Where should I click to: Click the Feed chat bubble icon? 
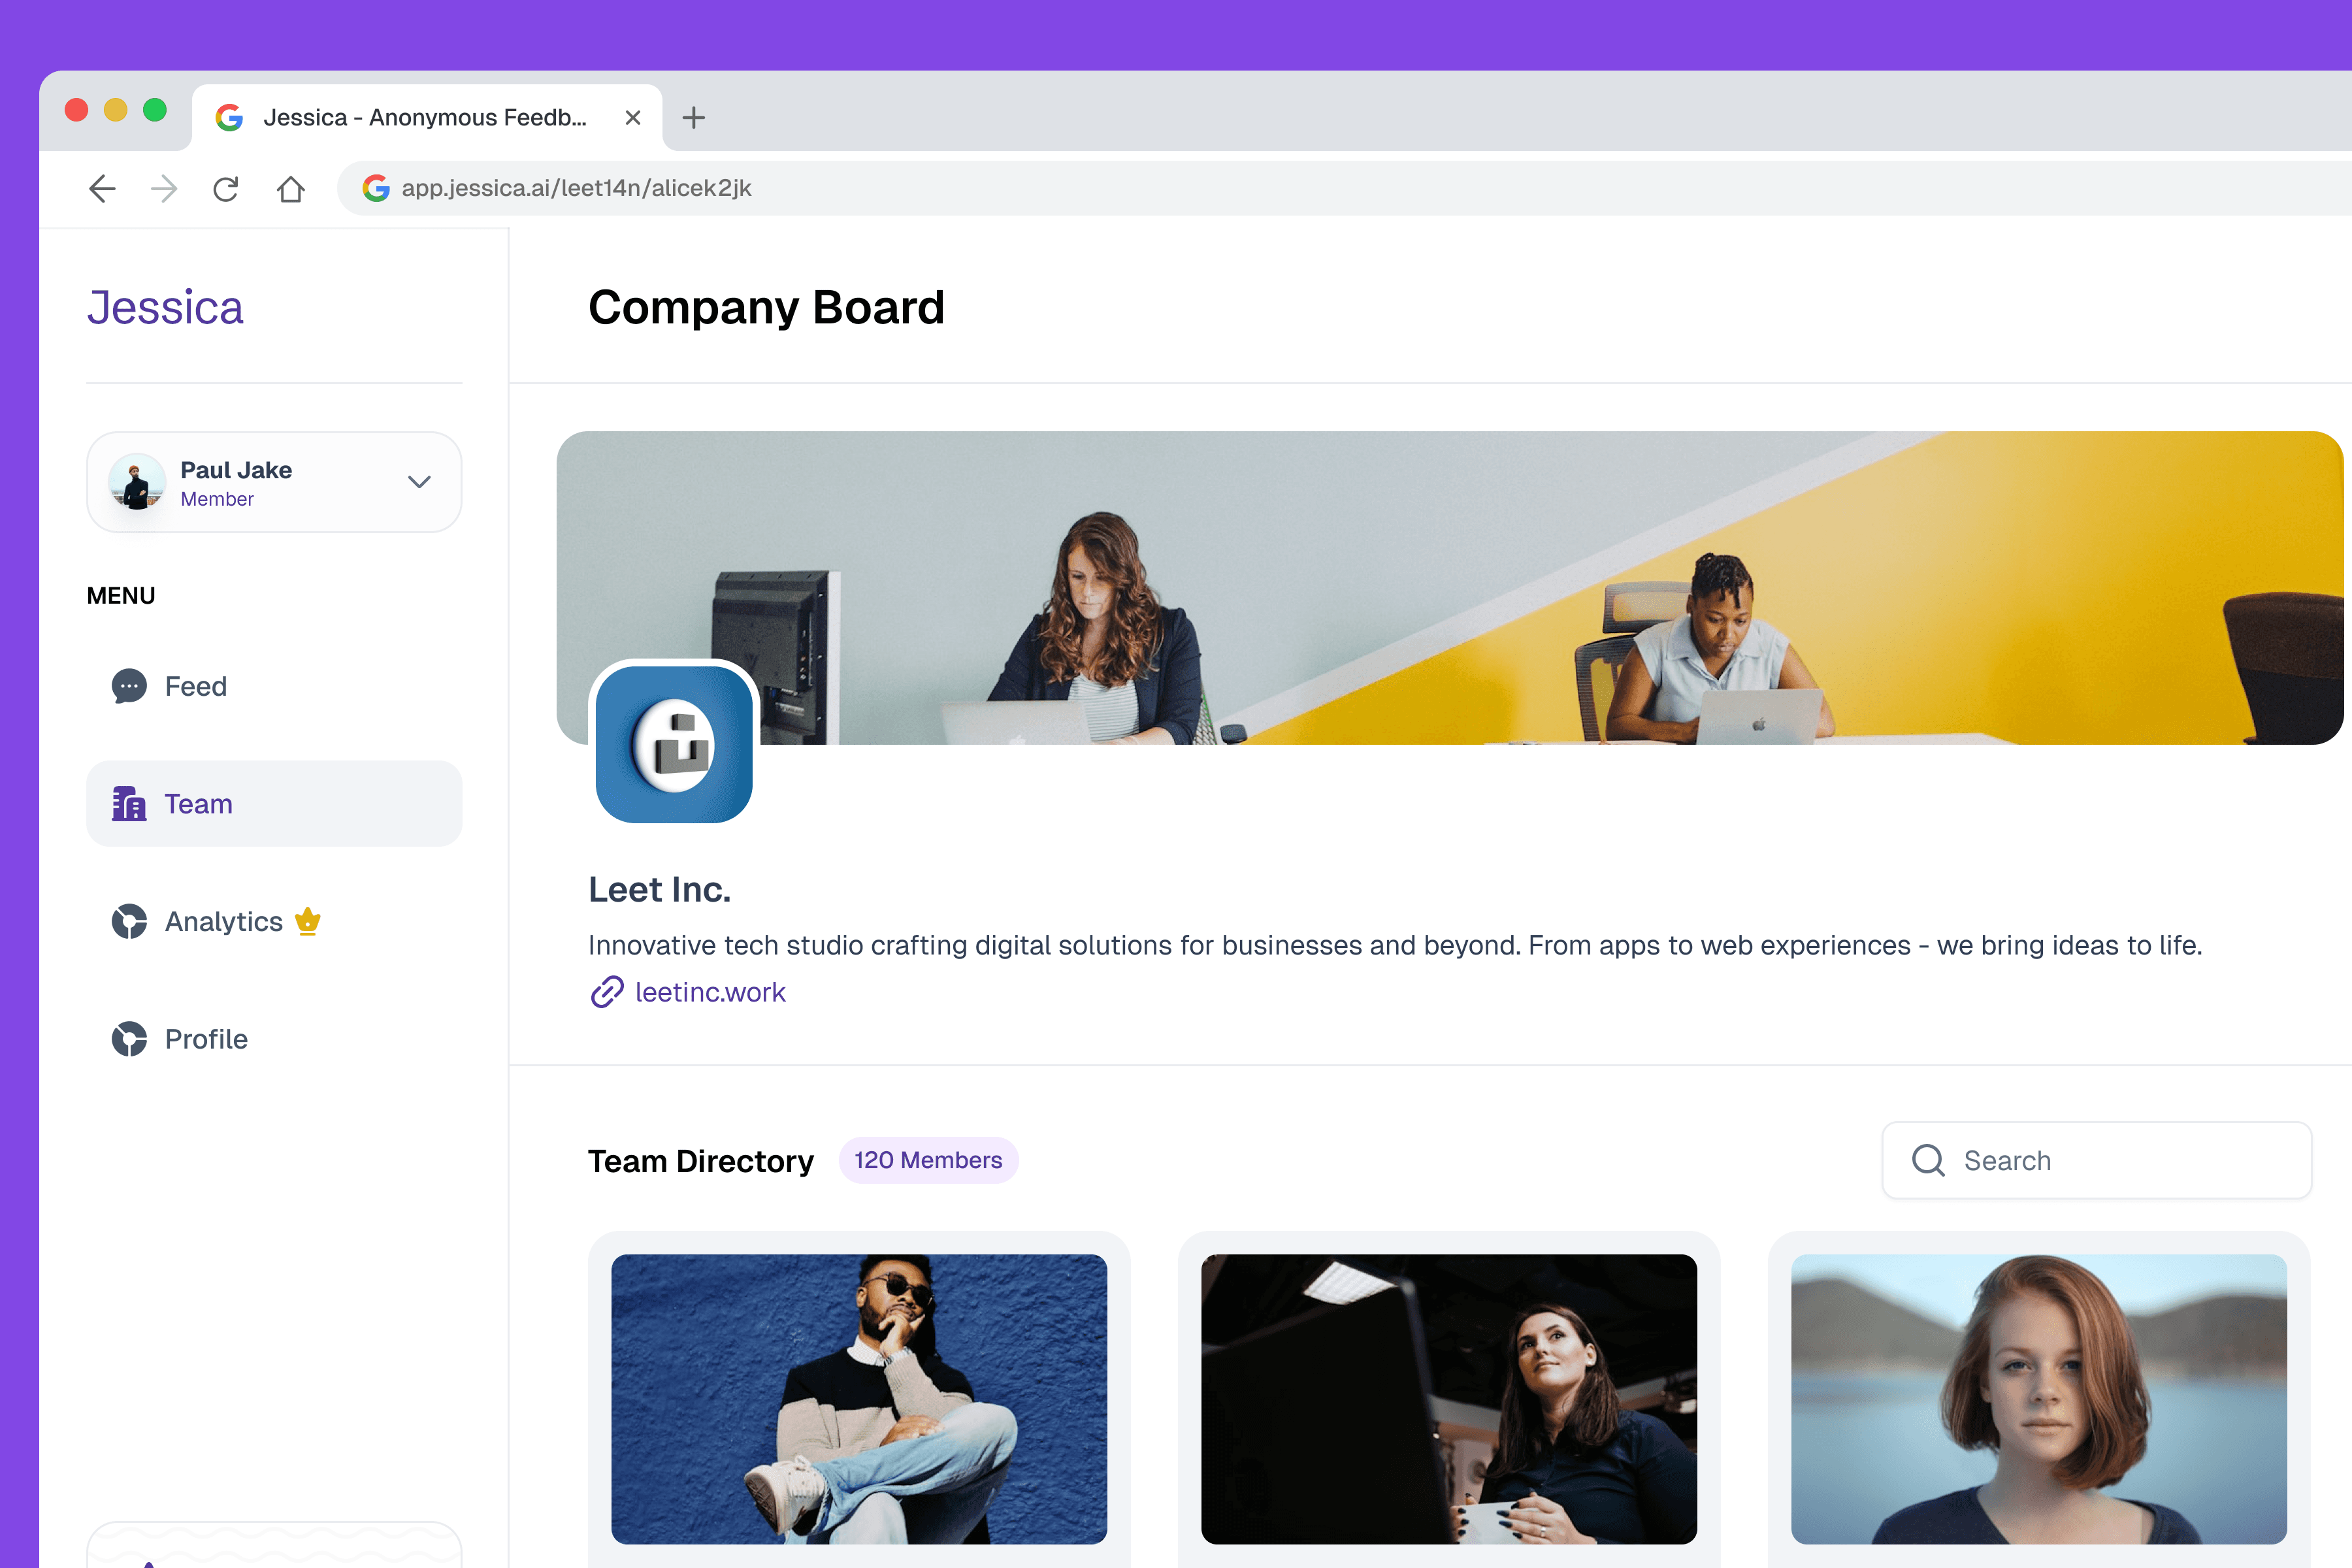click(x=129, y=686)
